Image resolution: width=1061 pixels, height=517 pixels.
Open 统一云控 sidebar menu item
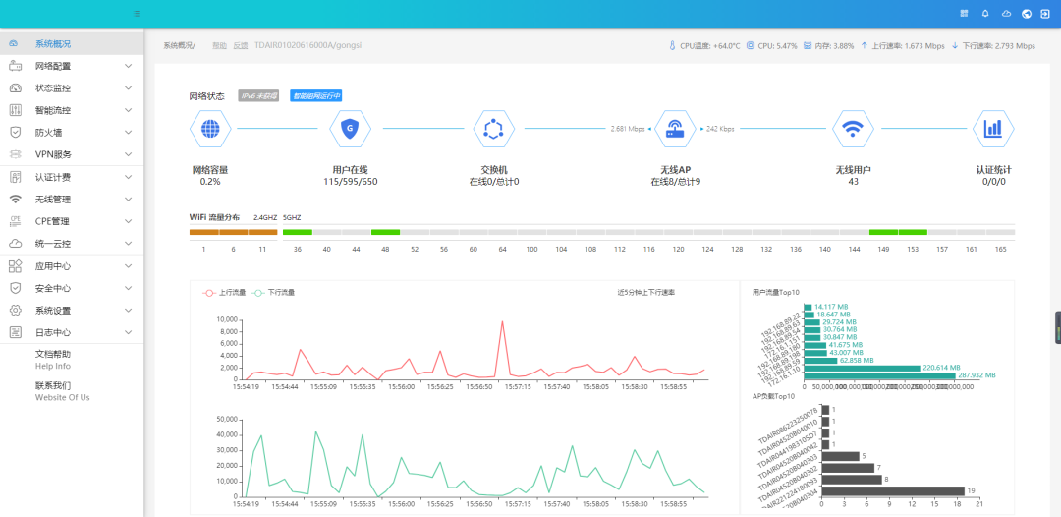click(72, 244)
